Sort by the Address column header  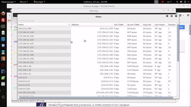pos(92,25)
